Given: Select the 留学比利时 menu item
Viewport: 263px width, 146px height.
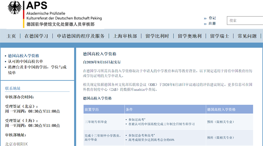Looking at the screenshot, I should 157,36.
